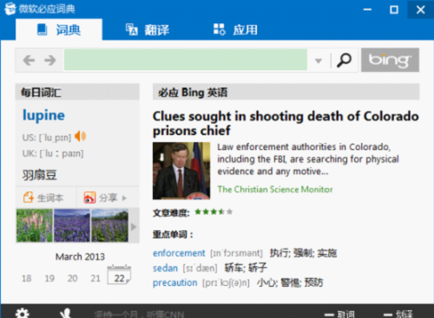This screenshot has width=434, height=318.
Task: View first lupine flower thumbnail
Action: 35,225
